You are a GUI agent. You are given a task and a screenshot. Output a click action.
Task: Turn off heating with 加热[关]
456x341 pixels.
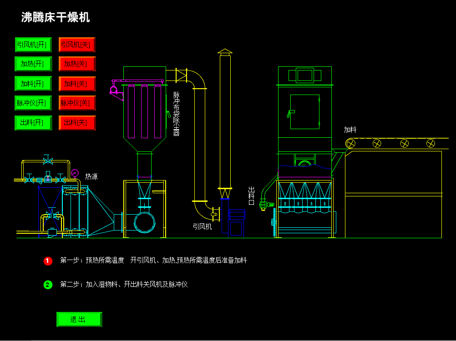click(x=77, y=64)
